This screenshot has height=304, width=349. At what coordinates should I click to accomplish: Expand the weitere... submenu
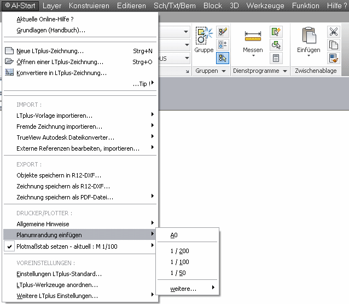click(x=187, y=289)
